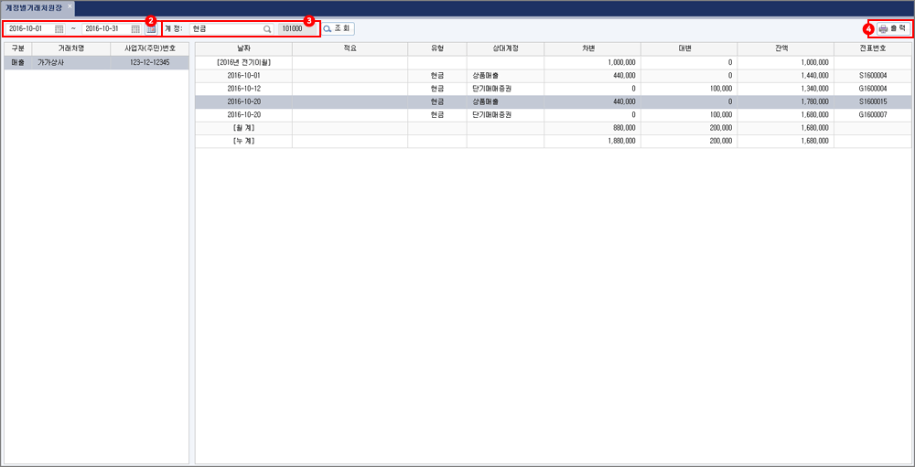Select the 가가상사 customer name cell

(x=71, y=62)
